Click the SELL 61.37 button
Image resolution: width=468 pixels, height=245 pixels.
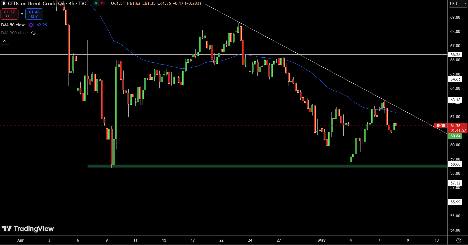coord(9,14)
